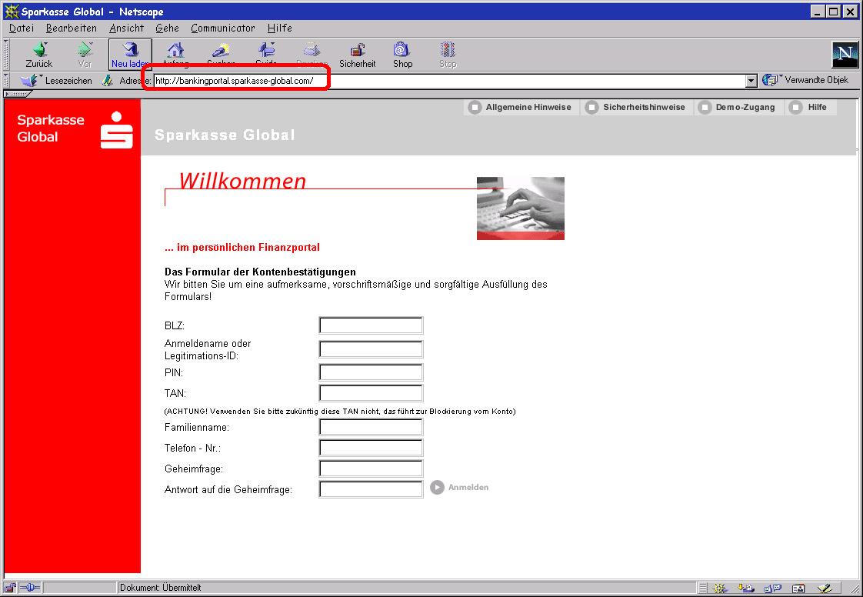Select the Familienname text box

click(371, 427)
